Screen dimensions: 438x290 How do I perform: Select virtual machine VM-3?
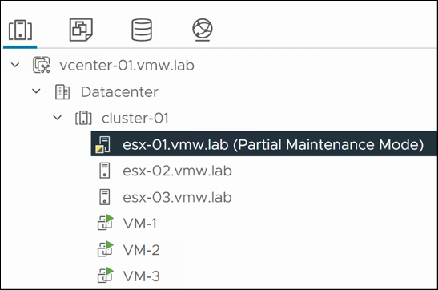142,276
